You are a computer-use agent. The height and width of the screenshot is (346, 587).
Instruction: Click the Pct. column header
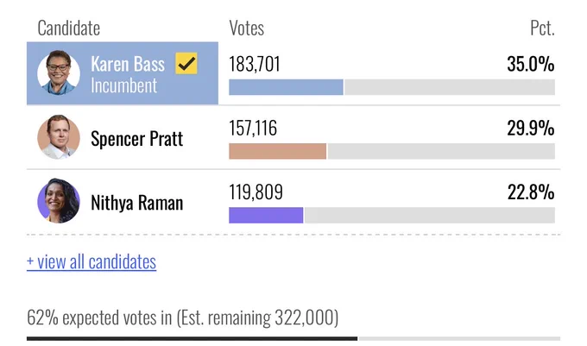pyautogui.click(x=542, y=28)
